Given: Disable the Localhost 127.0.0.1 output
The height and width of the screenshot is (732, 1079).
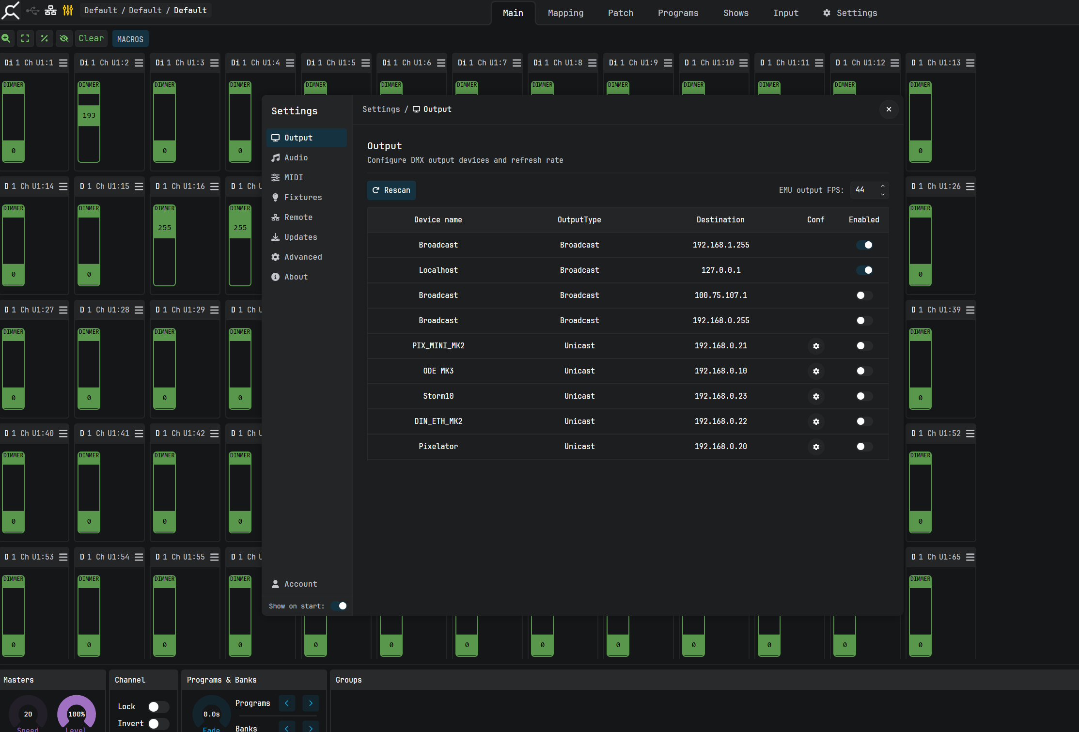Looking at the screenshot, I should pos(864,270).
